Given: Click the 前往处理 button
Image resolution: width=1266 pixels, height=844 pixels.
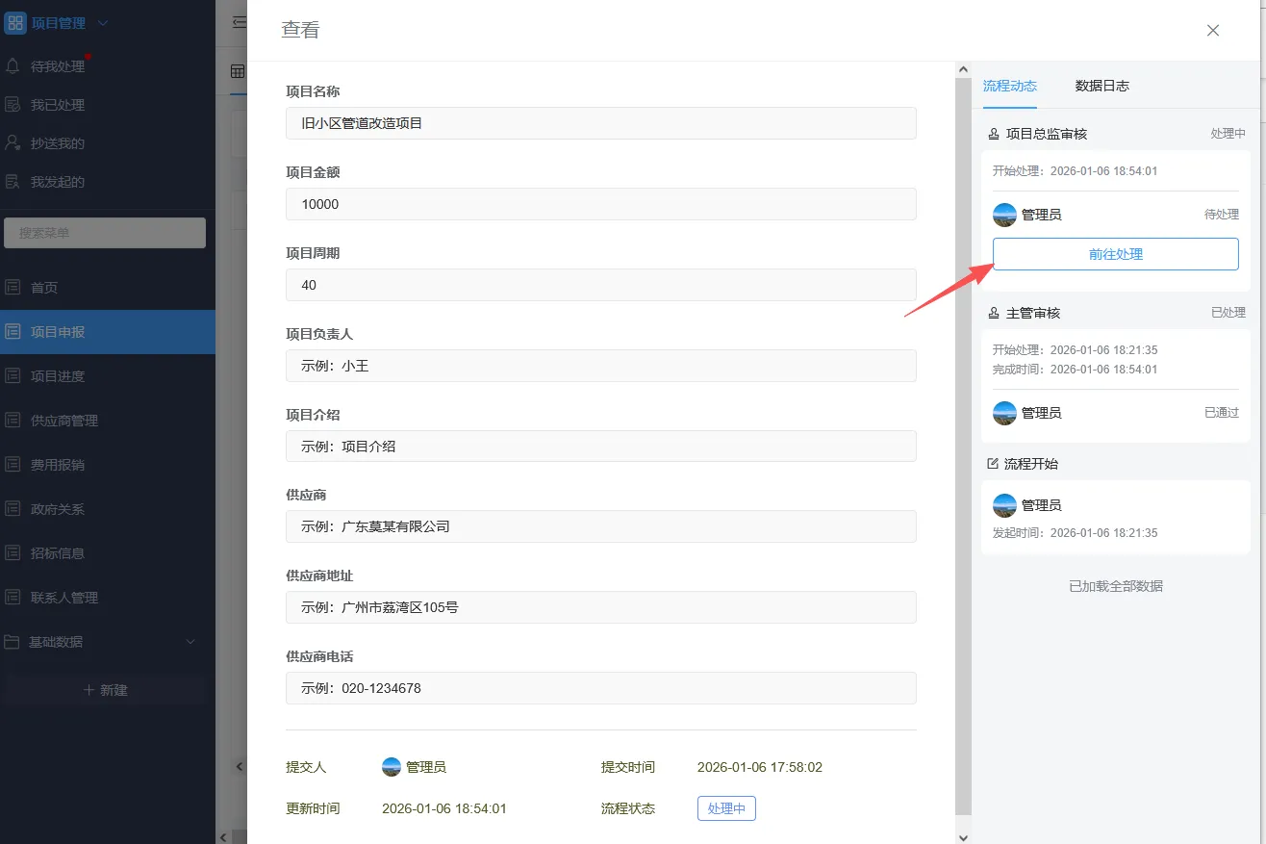Looking at the screenshot, I should 1115,253.
